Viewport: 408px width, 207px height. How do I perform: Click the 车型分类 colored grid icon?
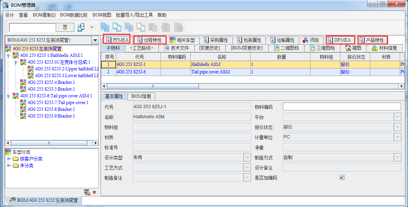tap(8, 152)
